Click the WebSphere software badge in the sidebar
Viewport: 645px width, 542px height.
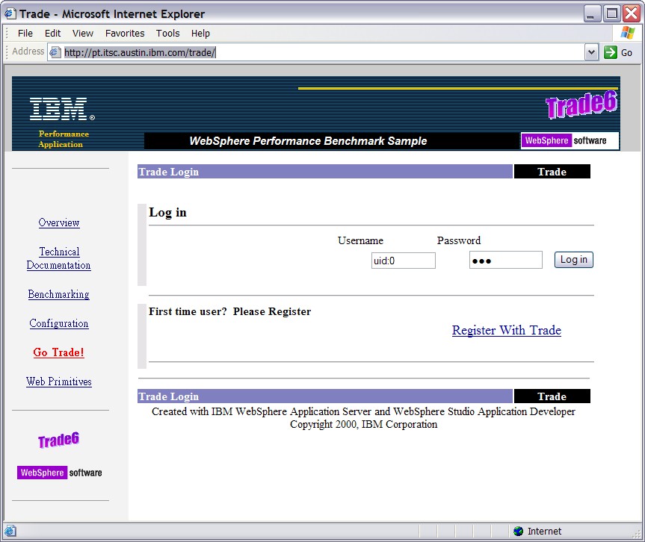[59, 473]
